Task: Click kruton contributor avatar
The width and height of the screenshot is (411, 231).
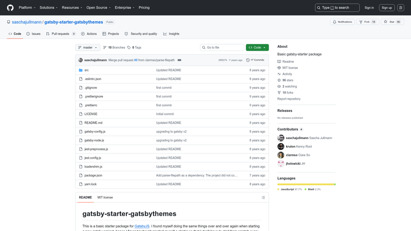Action: click(x=281, y=146)
